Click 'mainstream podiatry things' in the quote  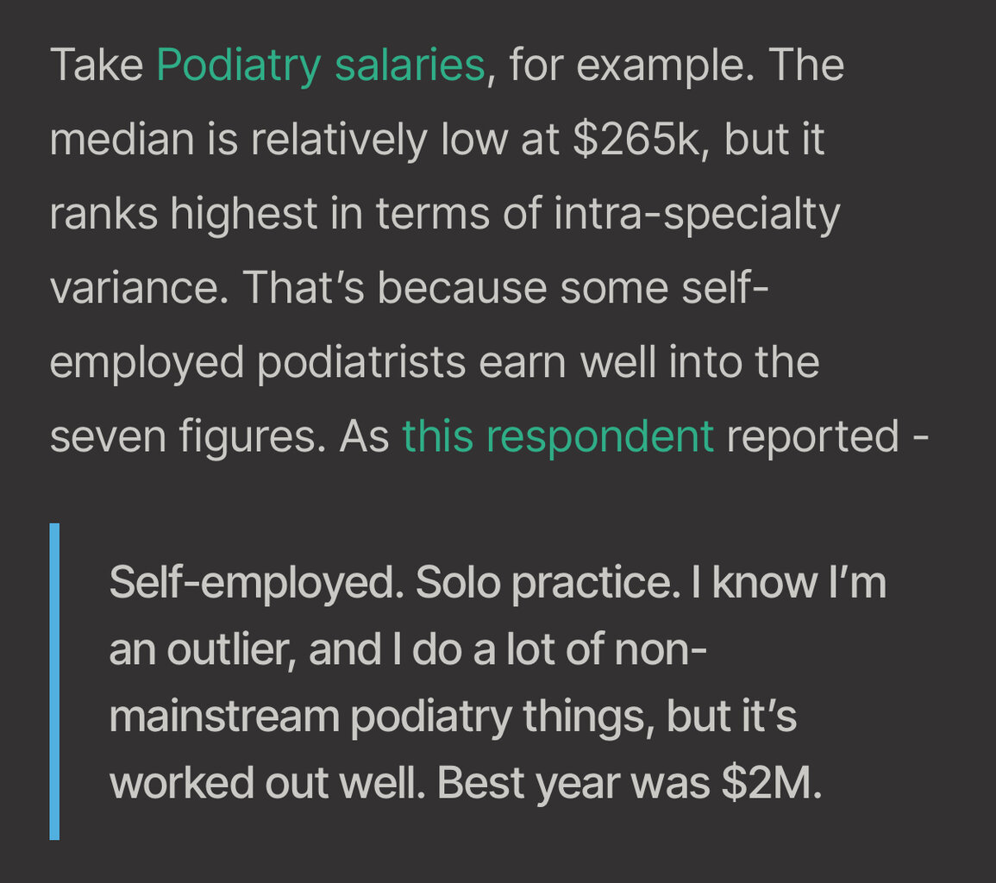381,717
